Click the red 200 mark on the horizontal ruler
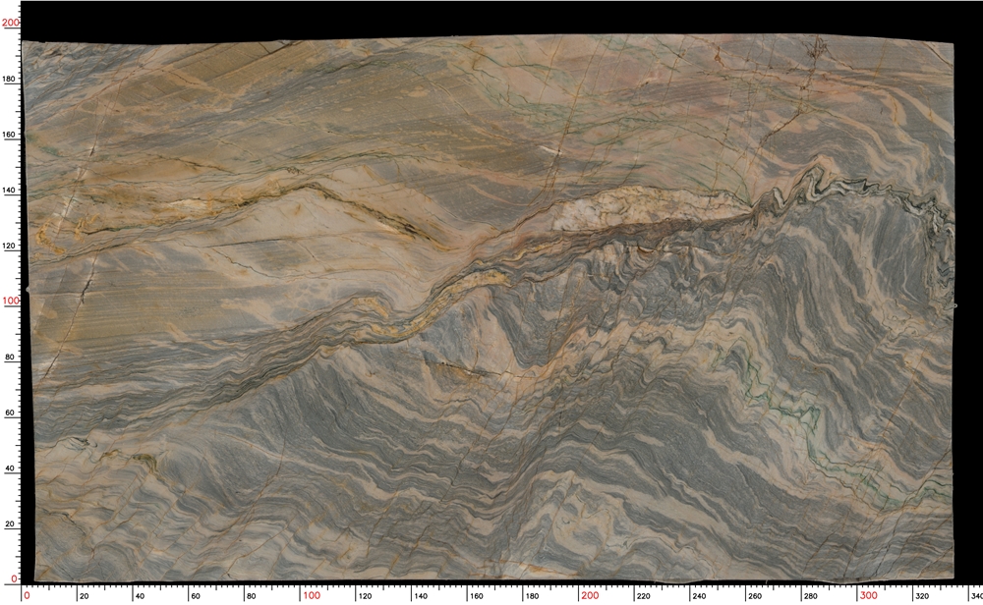Viewport: 983px width, 605px height. coord(590,595)
